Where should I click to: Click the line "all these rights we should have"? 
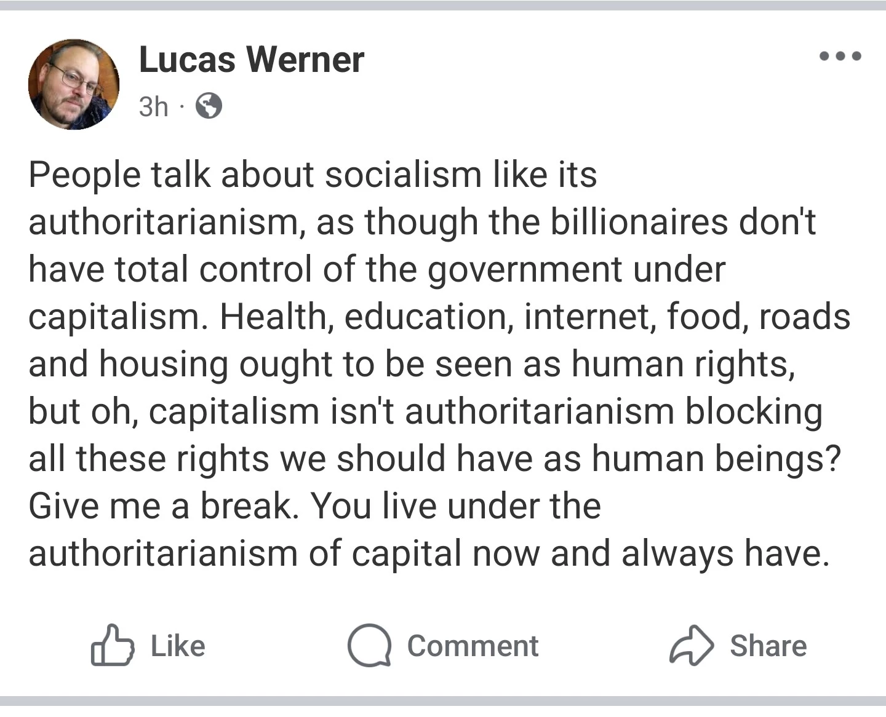pos(434,459)
